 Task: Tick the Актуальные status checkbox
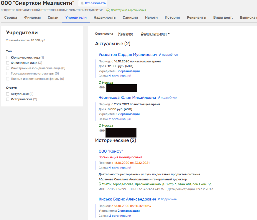click(x=8, y=94)
